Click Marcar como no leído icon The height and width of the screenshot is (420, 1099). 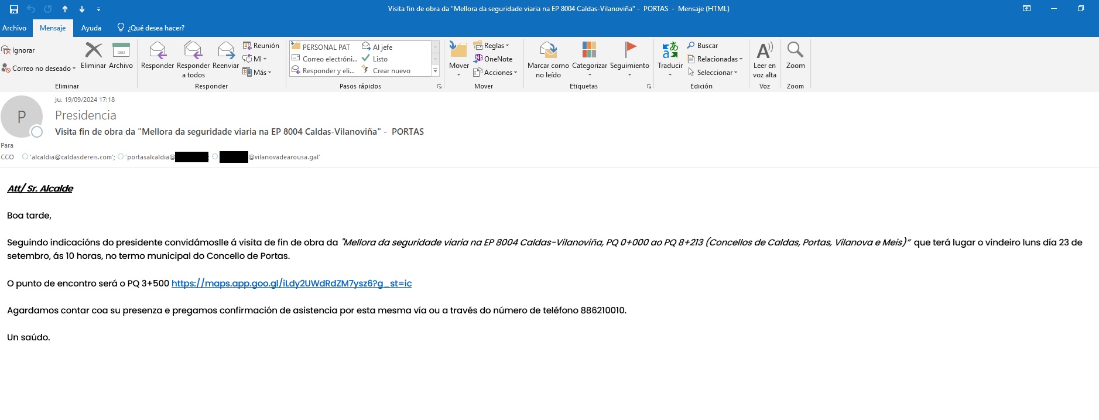[x=548, y=51]
